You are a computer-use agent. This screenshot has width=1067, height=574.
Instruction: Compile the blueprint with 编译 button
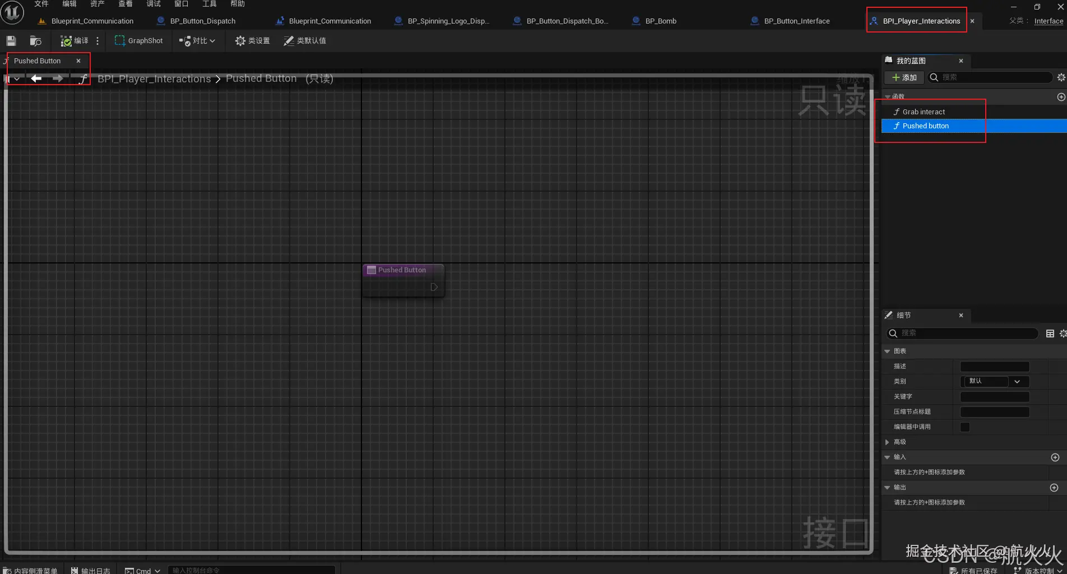tap(75, 41)
